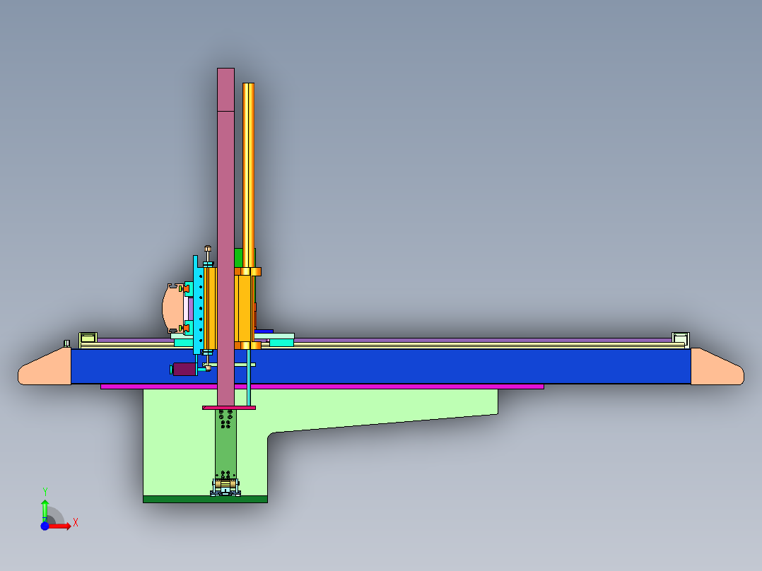Select the pink flange plate below the column

point(228,408)
